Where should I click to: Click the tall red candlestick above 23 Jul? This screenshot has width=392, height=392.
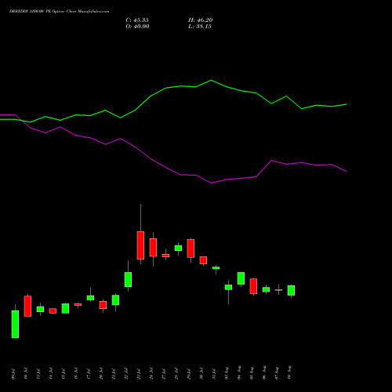point(140,245)
